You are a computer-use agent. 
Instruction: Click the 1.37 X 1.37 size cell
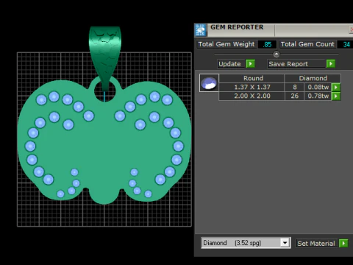(252, 87)
